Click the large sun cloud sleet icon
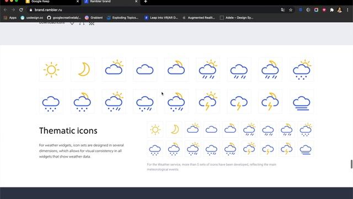 pos(114,102)
